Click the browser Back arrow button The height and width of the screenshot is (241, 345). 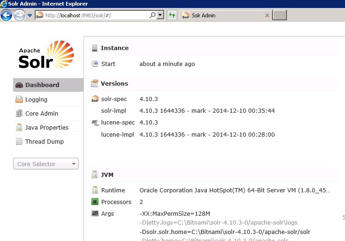pos(6,15)
